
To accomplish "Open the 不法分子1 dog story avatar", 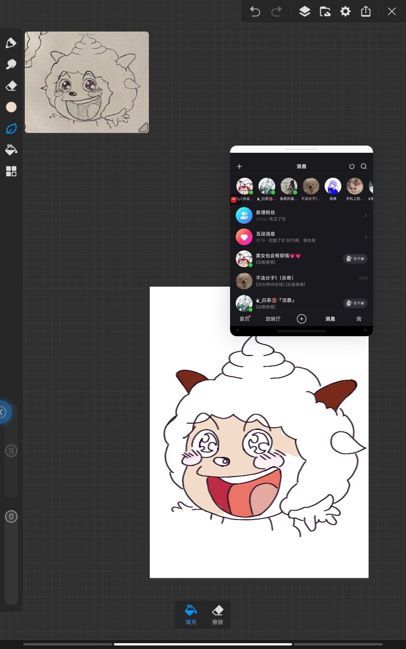I will pos(311,186).
